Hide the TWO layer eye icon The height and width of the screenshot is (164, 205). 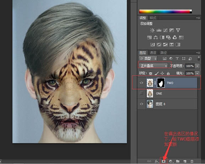click(141, 83)
